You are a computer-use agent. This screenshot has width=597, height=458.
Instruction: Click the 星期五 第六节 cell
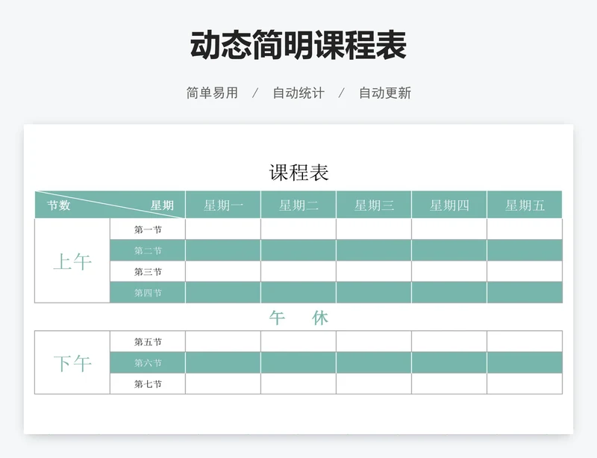[x=525, y=362]
